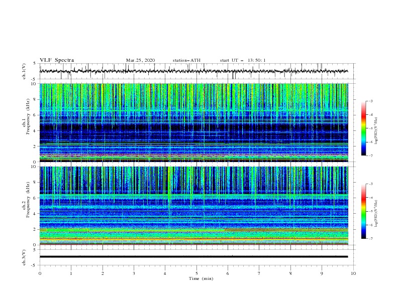Viewport: 398px width, 307px height.
Task: Click the "10" kHz tick on ch.1 axis
Action: [x=34, y=84]
